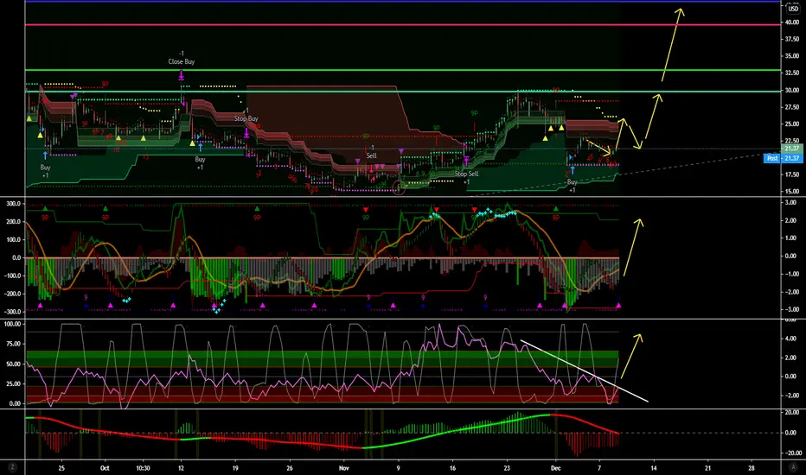Select the teal horizontal line at 30.00
Screen dimensions: 806x475
tap(403, 92)
